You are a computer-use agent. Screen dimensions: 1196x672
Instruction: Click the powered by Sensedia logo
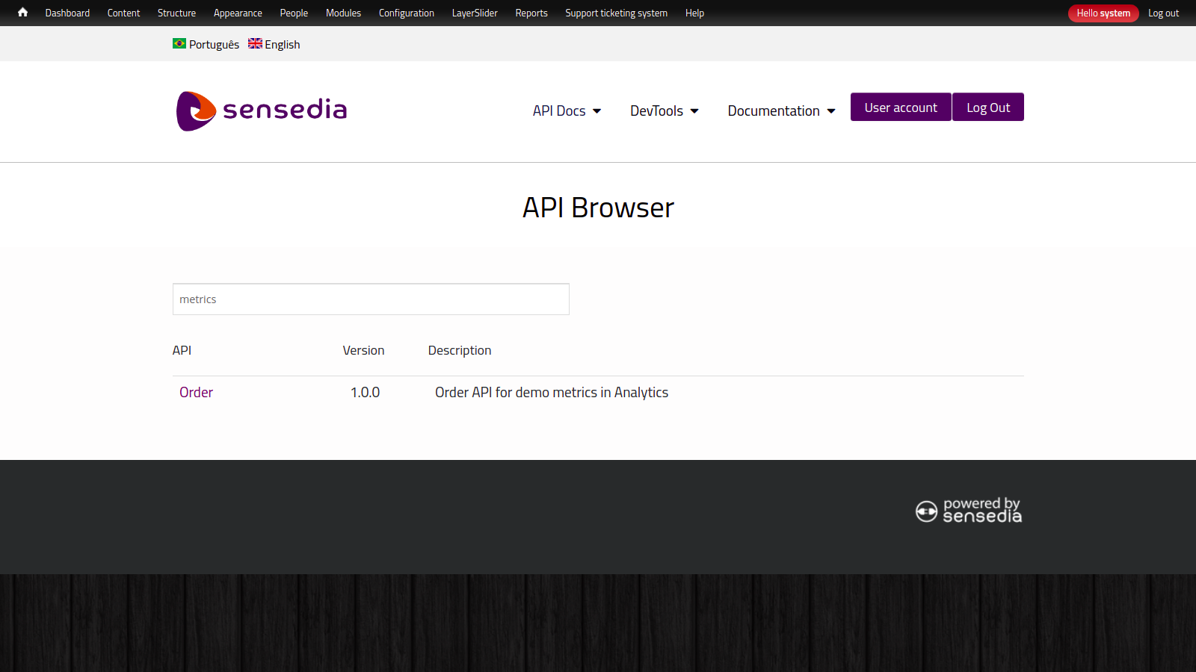tap(968, 511)
